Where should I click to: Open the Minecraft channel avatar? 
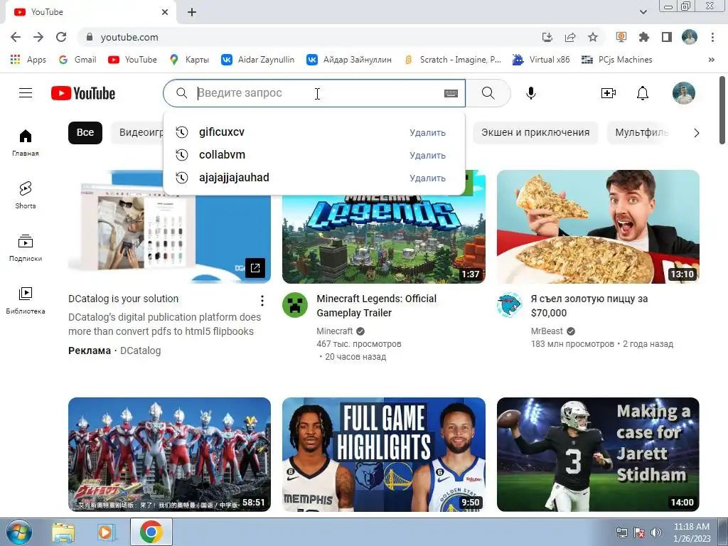(295, 305)
